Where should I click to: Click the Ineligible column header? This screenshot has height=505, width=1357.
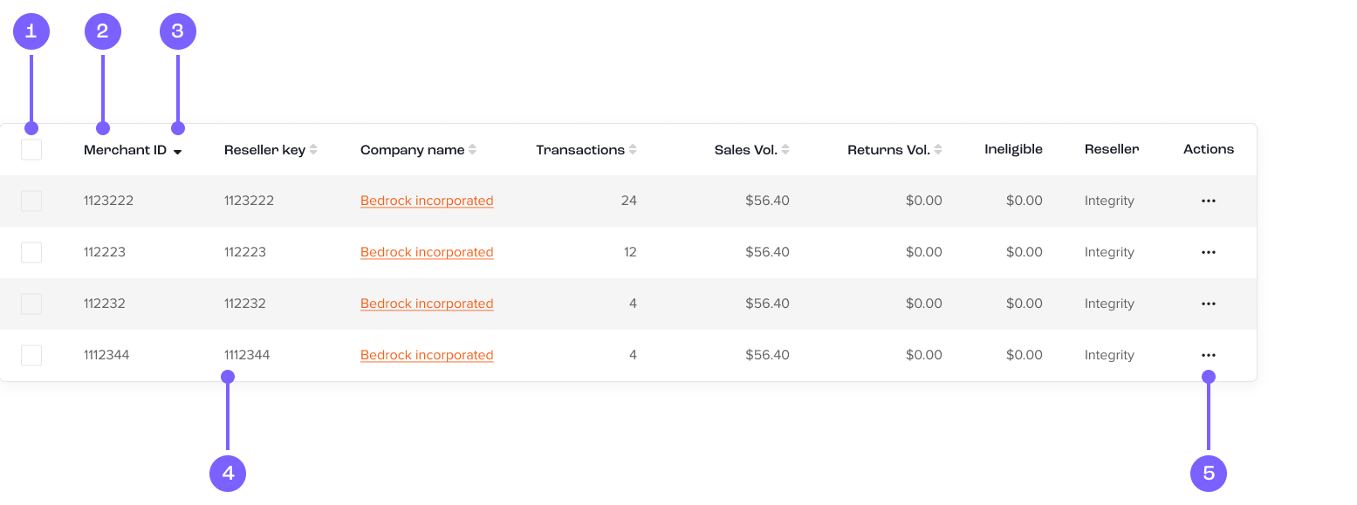1013,149
